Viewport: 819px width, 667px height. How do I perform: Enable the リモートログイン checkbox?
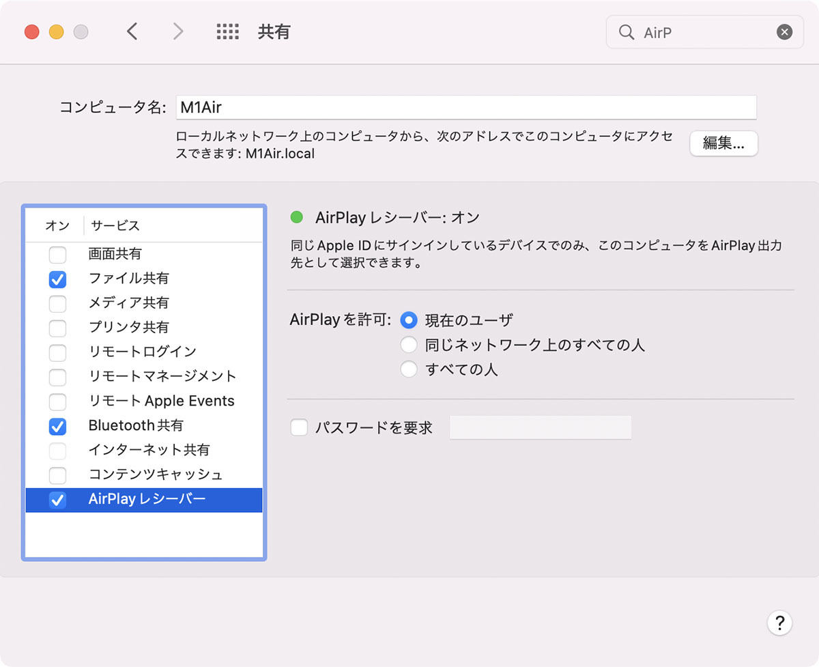click(58, 353)
